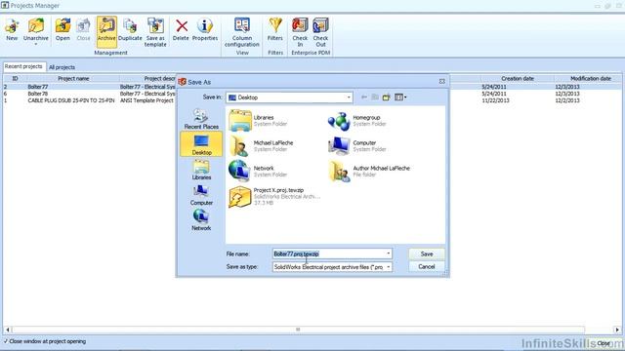Expand the Save as type dropdown
The width and height of the screenshot is (625, 351).
click(389, 267)
